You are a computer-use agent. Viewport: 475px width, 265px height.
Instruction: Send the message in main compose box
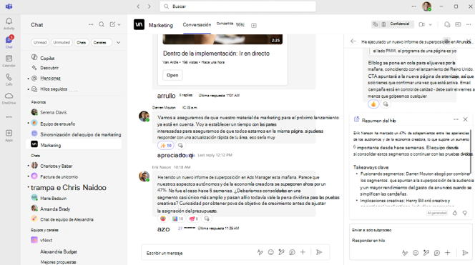point(319,252)
